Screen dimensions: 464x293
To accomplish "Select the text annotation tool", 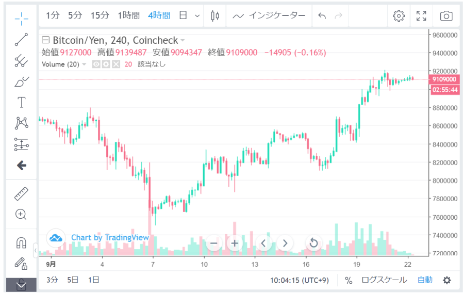I will pos(21,102).
